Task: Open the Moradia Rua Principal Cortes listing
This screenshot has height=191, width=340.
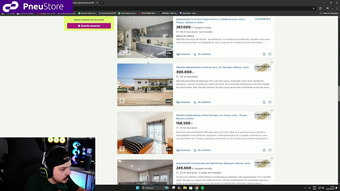Action: [212, 117]
